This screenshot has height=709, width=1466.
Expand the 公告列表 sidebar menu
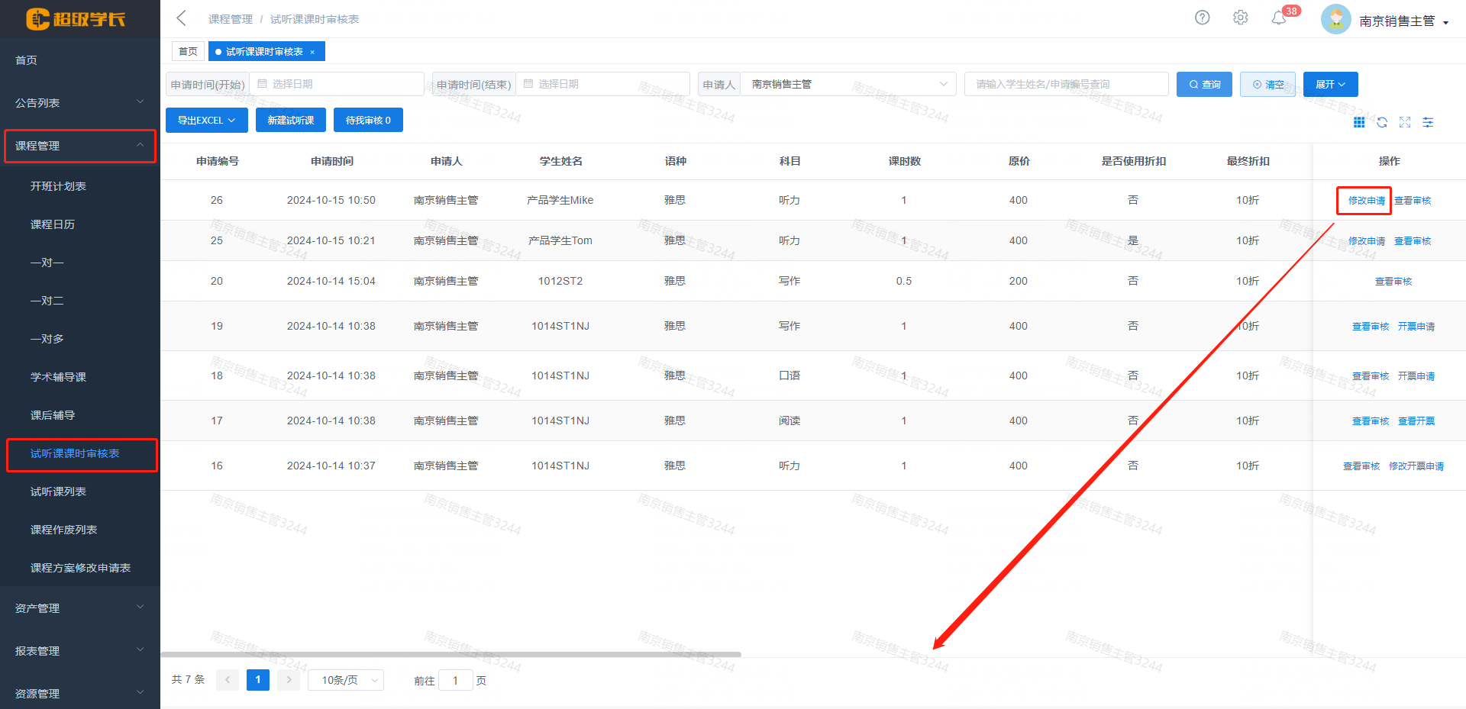coord(79,102)
